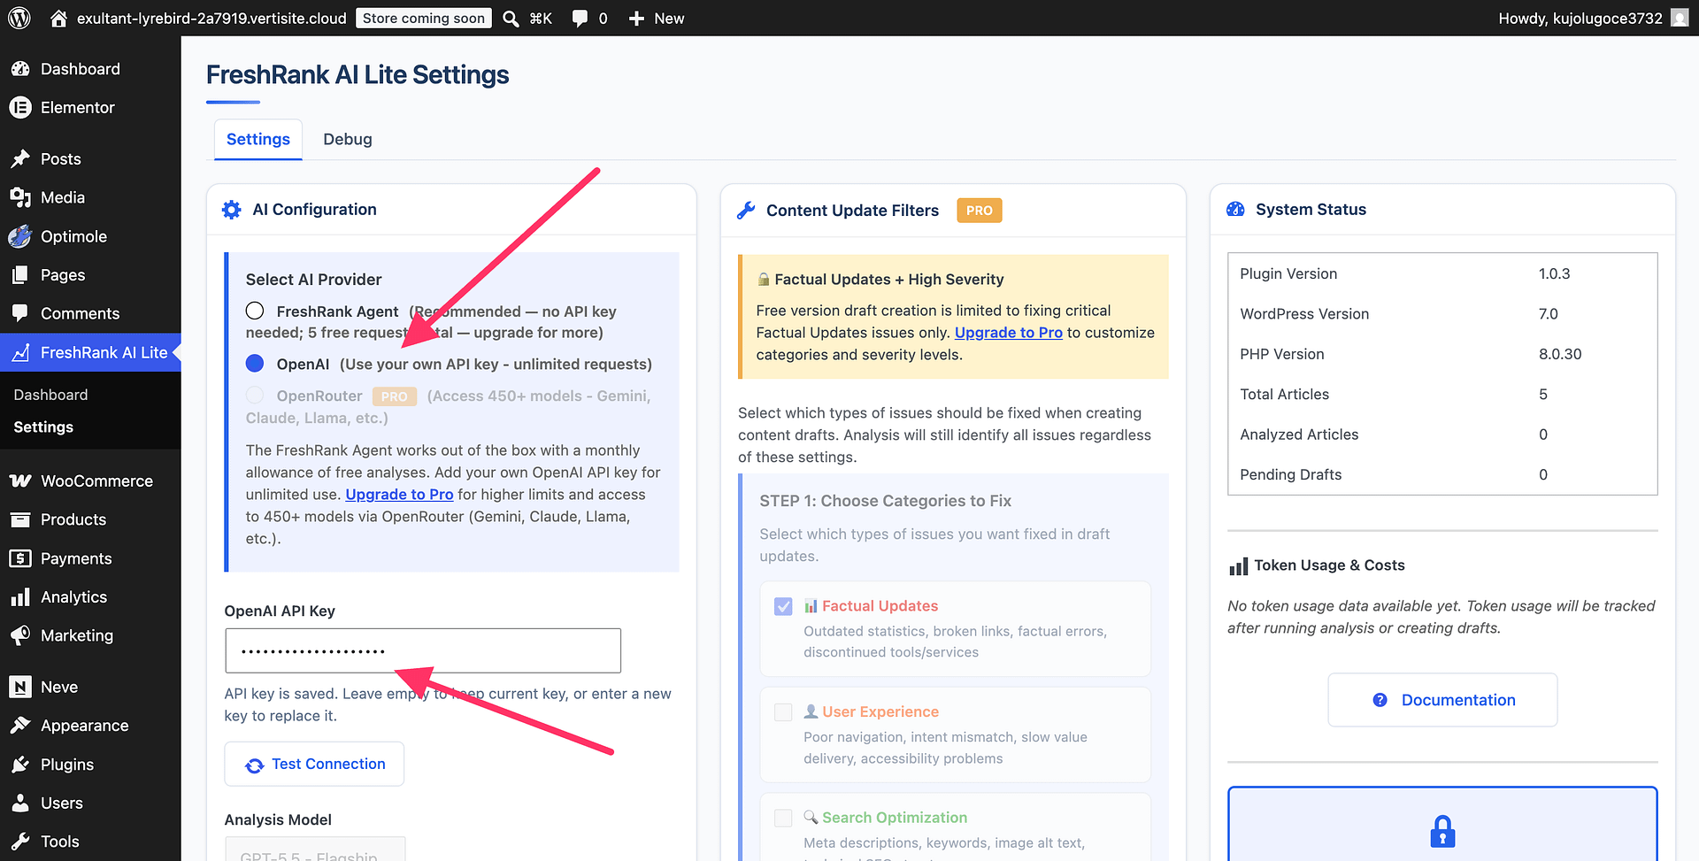
Task: Click the Analyzed Articles row label
Action: [x=1299, y=434]
